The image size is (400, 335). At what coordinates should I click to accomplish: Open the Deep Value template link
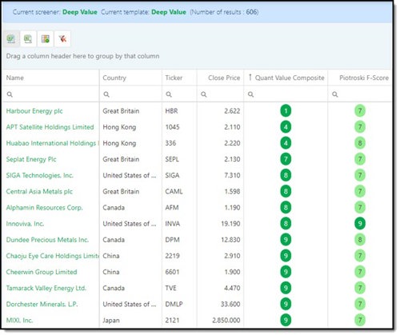(169, 12)
